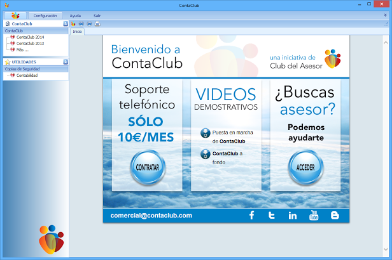Expand ribbon options chevron at top right

click(385, 15)
